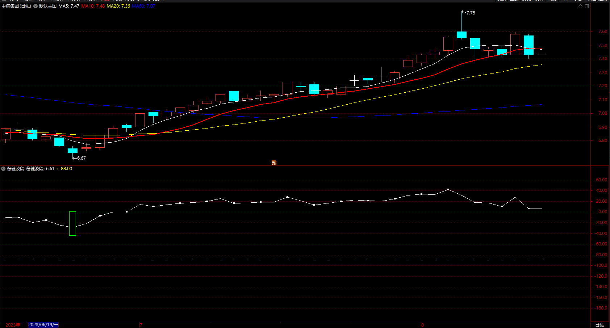Select the MA5: 7.47 moving average label
The image size is (610, 328).
(69, 6)
